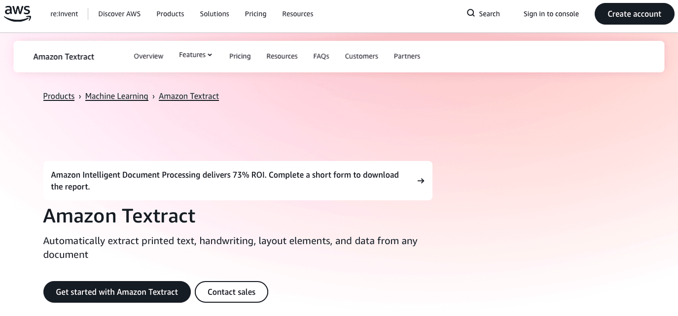Screen dimensions: 678x316
Task: Go to the Partners tab
Action: pos(407,56)
